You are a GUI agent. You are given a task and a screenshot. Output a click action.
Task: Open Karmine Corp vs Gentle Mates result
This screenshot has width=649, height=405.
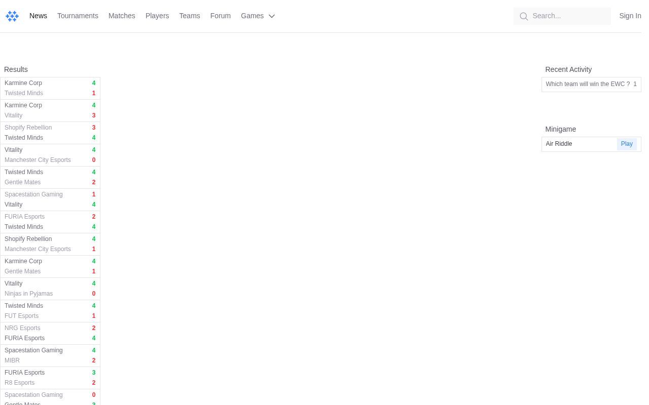(x=50, y=266)
